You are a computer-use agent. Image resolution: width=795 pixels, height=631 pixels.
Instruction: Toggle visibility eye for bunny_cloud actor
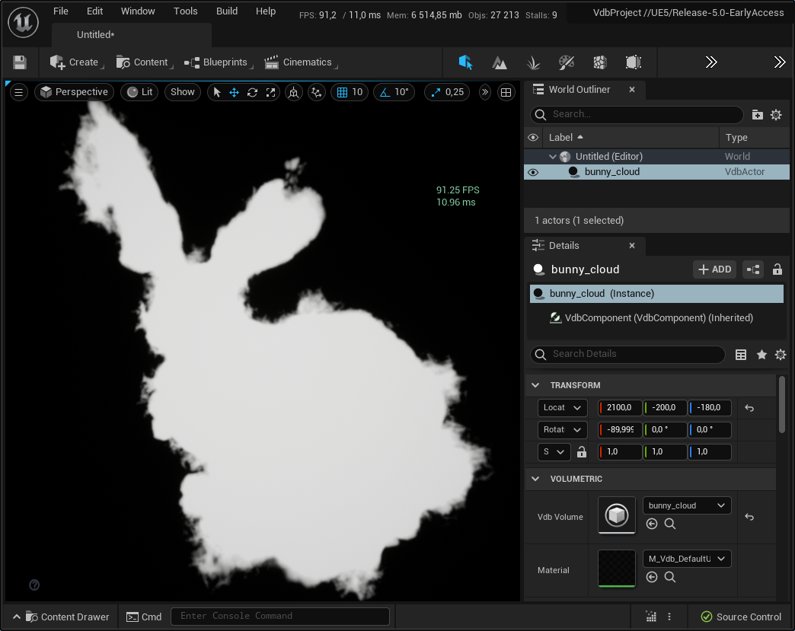click(x=533, y=172)
